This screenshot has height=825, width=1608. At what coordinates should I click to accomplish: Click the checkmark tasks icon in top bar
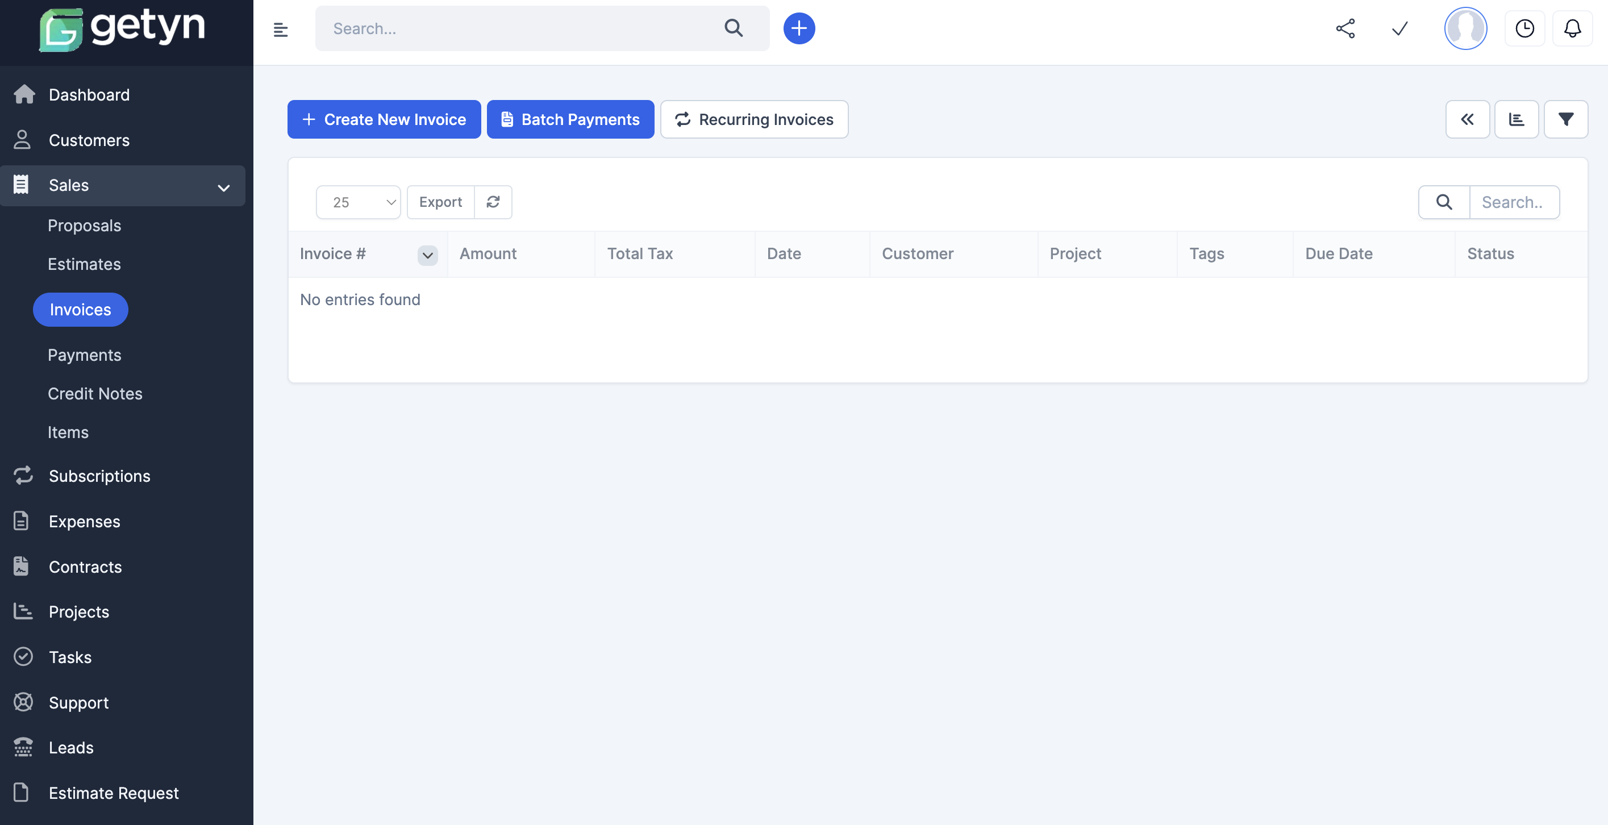tap(1399, 28)
